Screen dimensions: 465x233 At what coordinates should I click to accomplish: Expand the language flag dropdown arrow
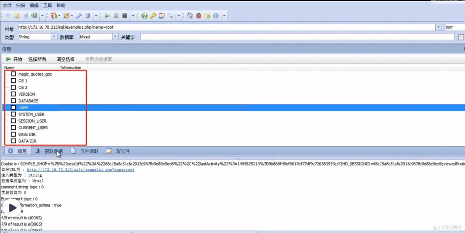(x=59, y=16)
